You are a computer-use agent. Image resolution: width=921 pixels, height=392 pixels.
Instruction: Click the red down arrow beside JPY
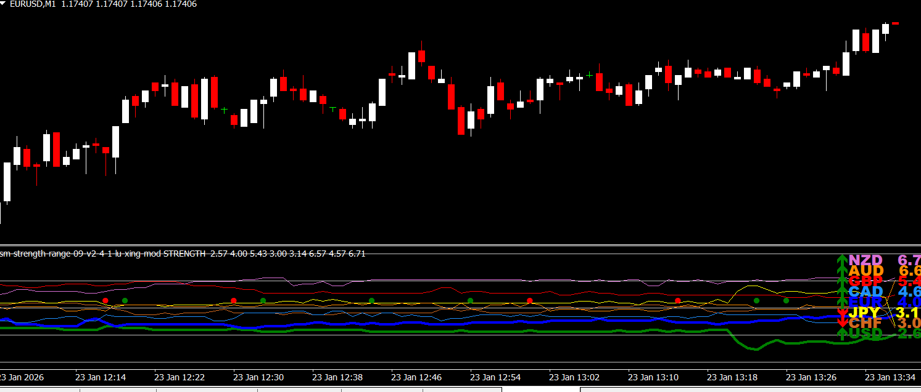point(842,313)
